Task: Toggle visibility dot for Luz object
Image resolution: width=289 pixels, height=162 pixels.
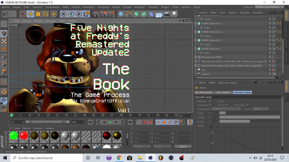Action: tap(273, 70)
